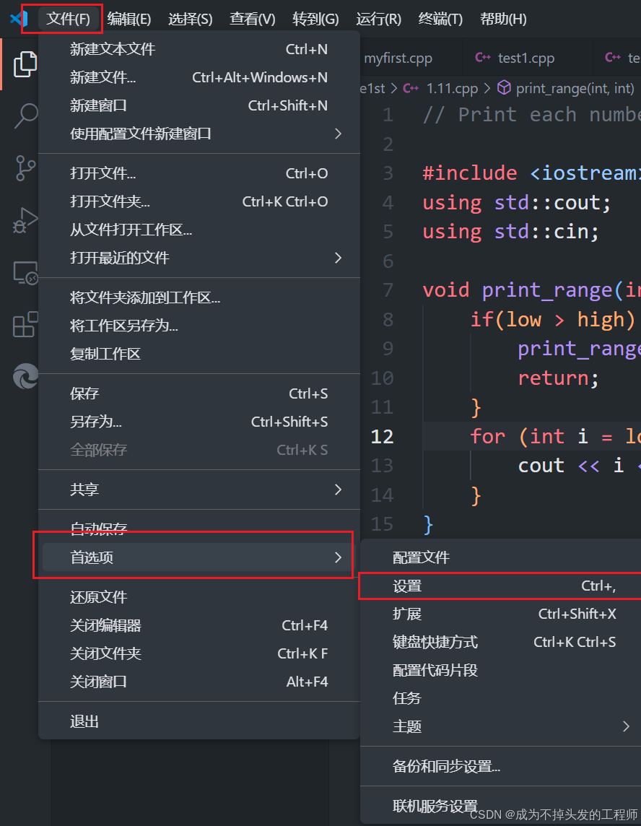The height and width of the screenshot is (826, 641).
Task: Expand the 主题 submenu
Action: click(407, 727)
